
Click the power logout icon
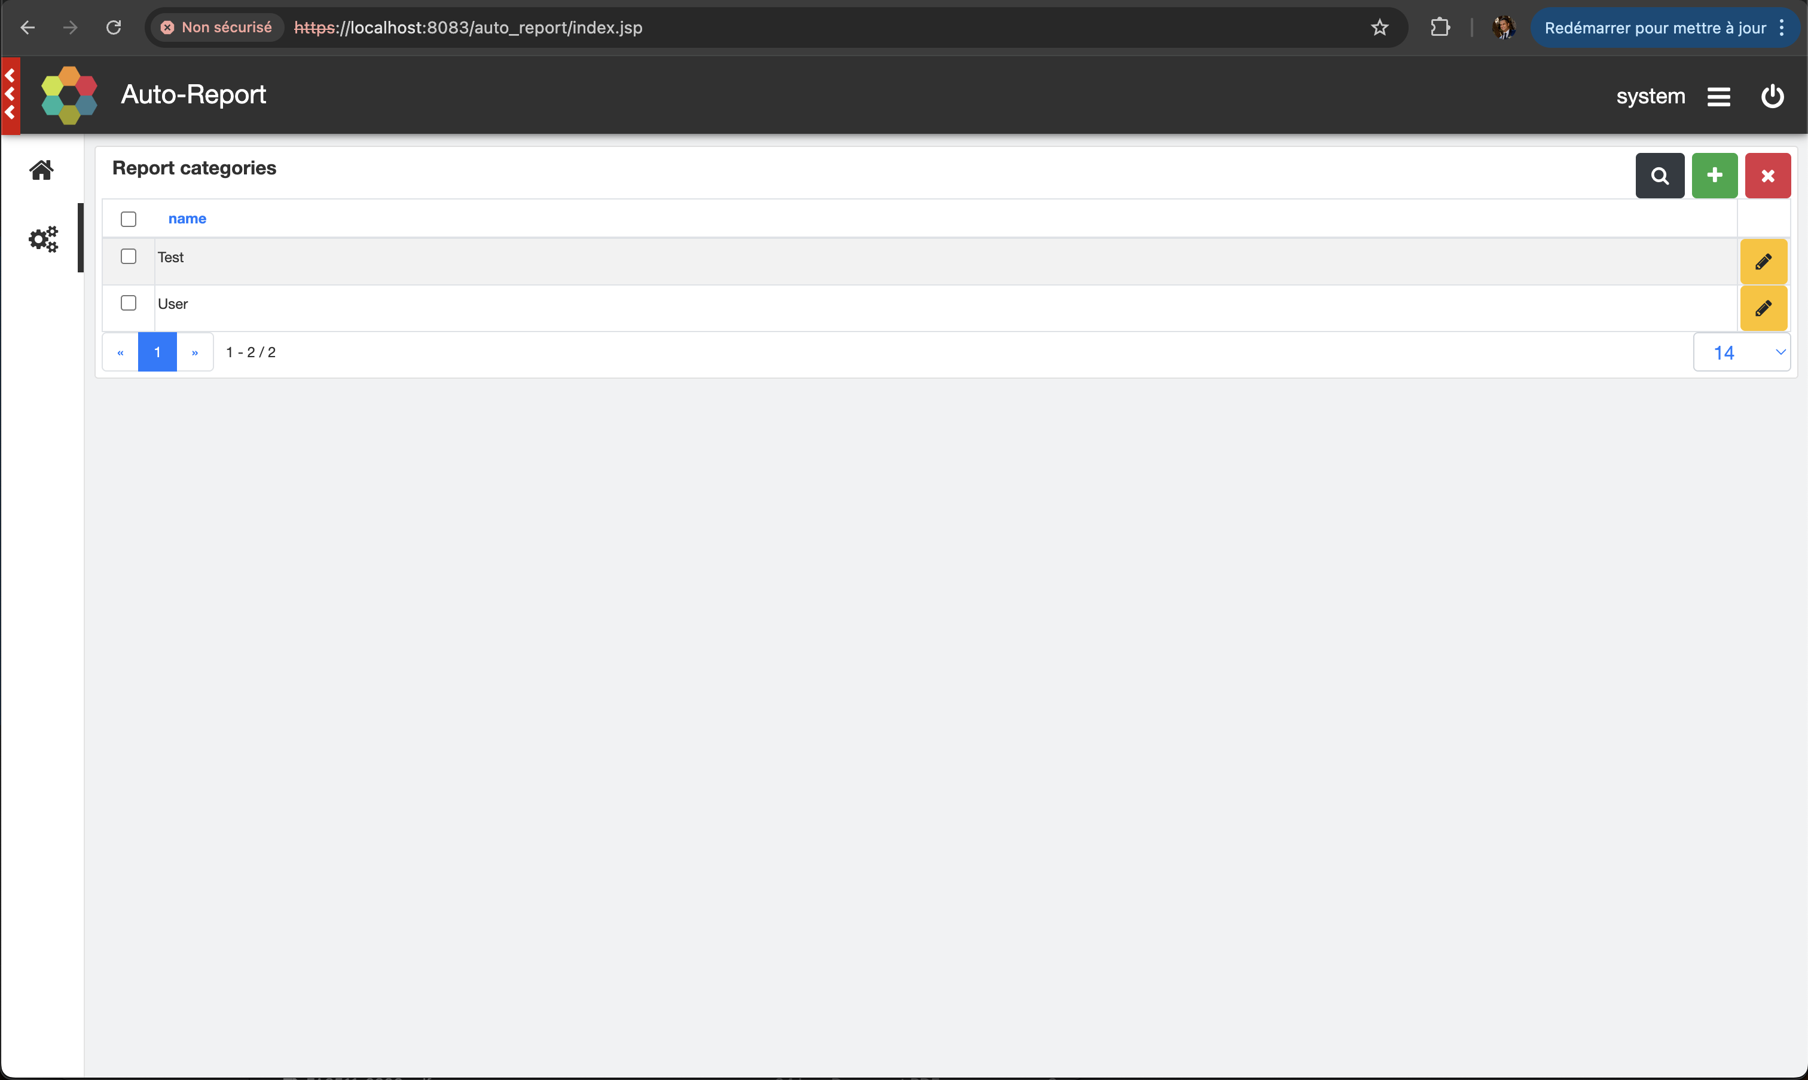(x=1772, y=96)
